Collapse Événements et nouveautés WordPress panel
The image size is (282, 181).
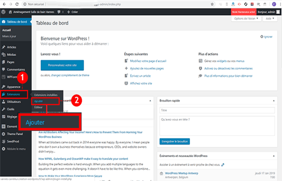point(274,156)
